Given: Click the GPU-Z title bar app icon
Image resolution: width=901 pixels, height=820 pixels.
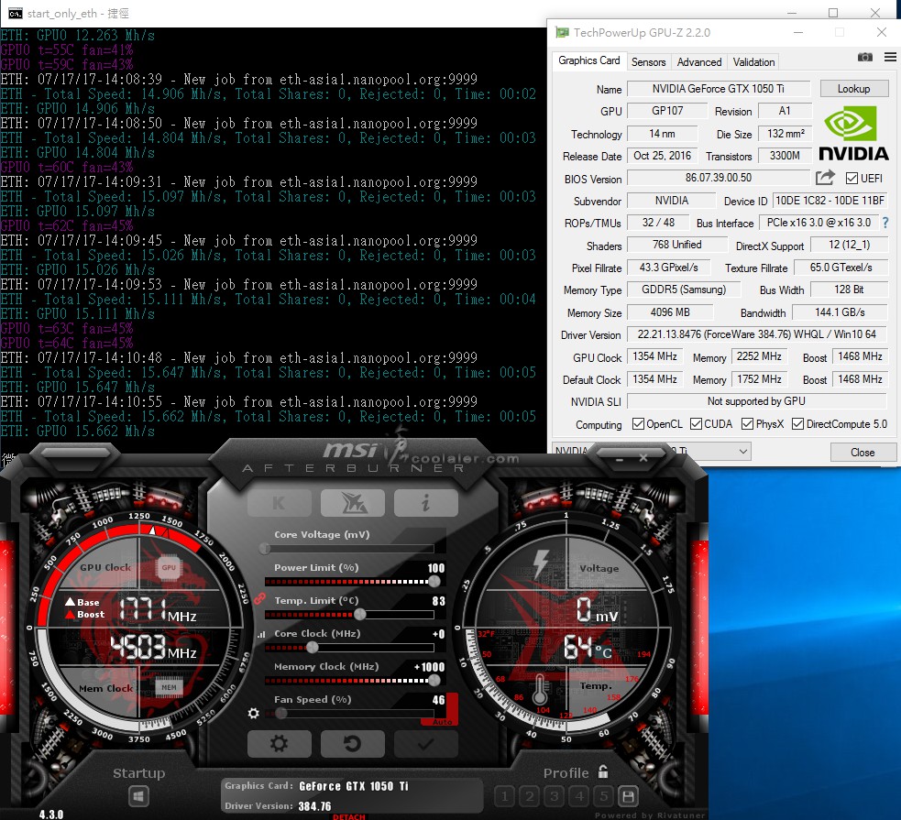Looking at the screenshot, I should click(x=561, y=32).
